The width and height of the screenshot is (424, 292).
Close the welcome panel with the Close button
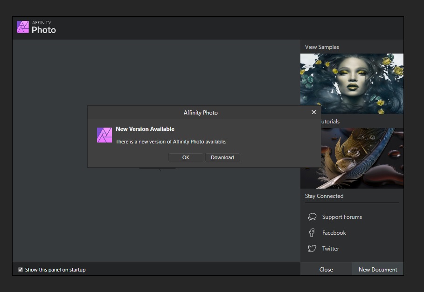coord(326,269)
